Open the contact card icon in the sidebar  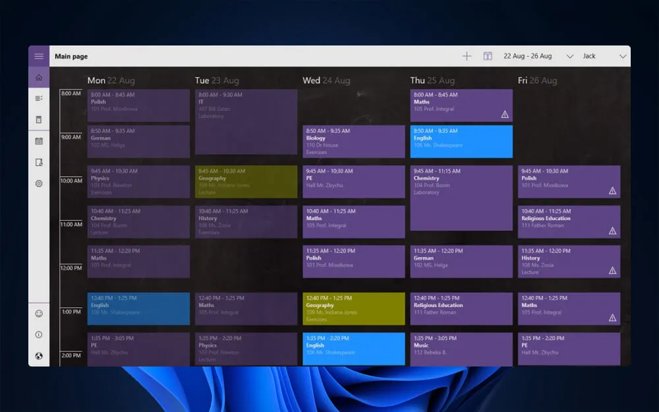[x=39, y=162]
